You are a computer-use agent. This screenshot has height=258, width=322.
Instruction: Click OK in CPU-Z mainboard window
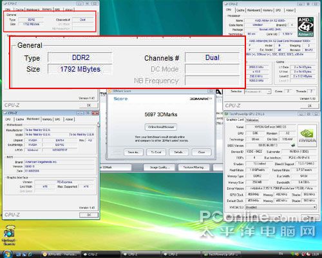(x=89, y=215)
